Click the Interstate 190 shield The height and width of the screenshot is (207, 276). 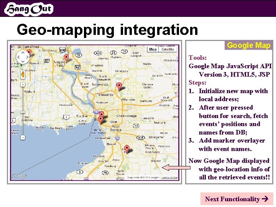[97, 112]
